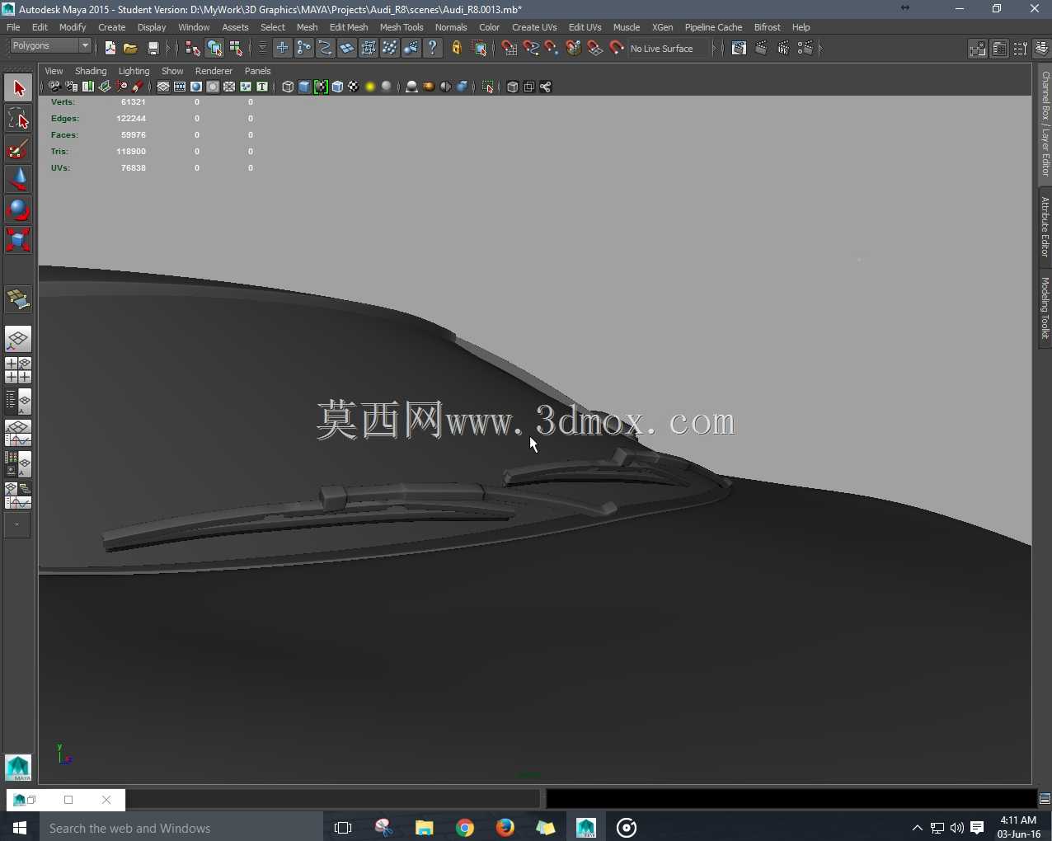The width and height of the screenshot is (1052, 841).
Task: Open the Edit Mesh menu
Action: (349, 27)
